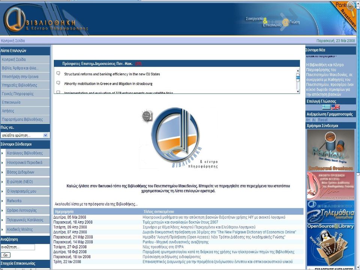Screen dimensions: 360x270
Task: Click the Pantou search engine banner
Action: pos(331,150)
